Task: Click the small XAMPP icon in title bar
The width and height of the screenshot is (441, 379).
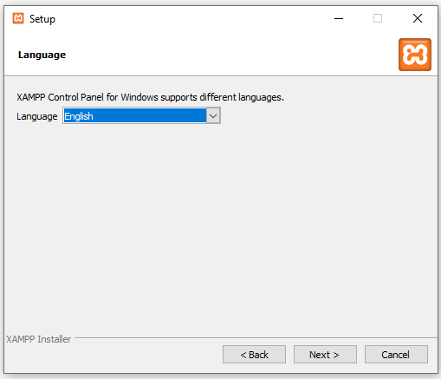Action: [x=18, y=18]
